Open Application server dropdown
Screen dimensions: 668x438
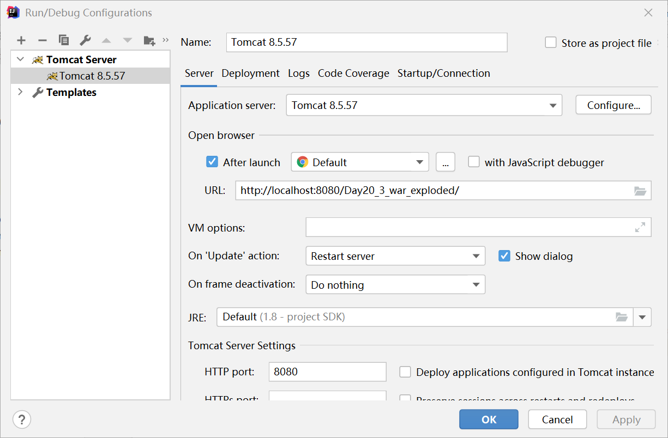tap(424, 105)
